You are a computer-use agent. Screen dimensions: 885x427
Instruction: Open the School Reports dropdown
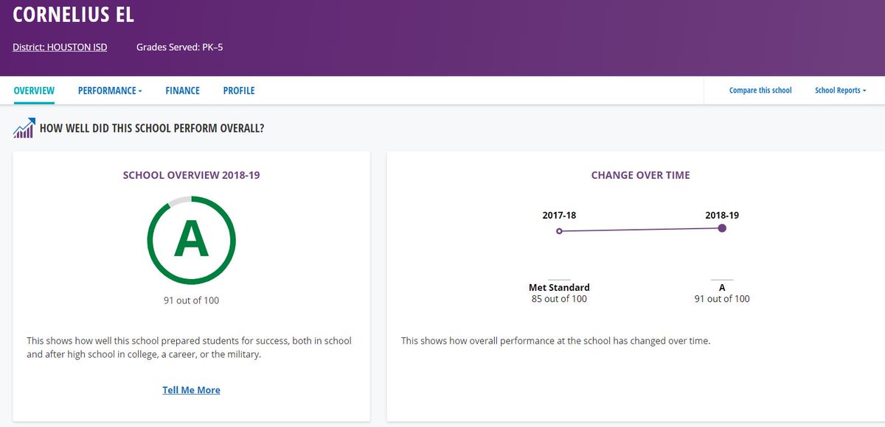tap(840, 91)
